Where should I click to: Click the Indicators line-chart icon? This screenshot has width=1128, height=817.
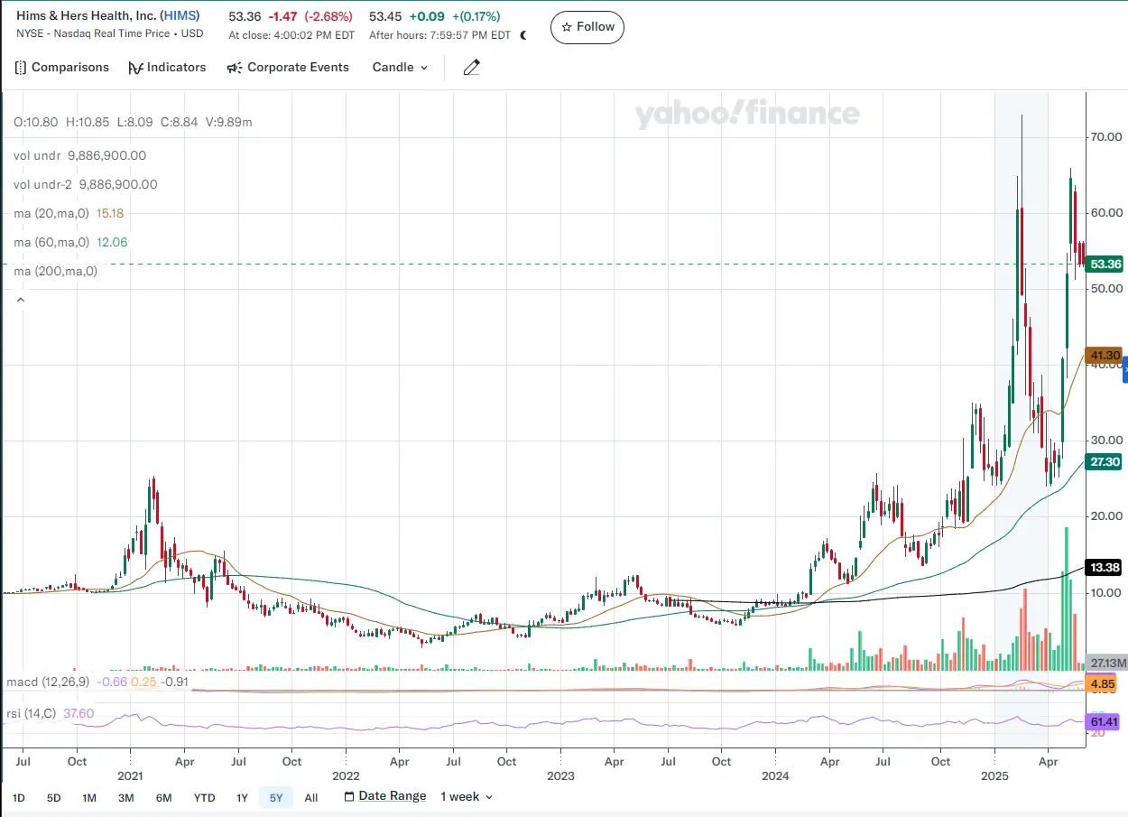[135, 68]
